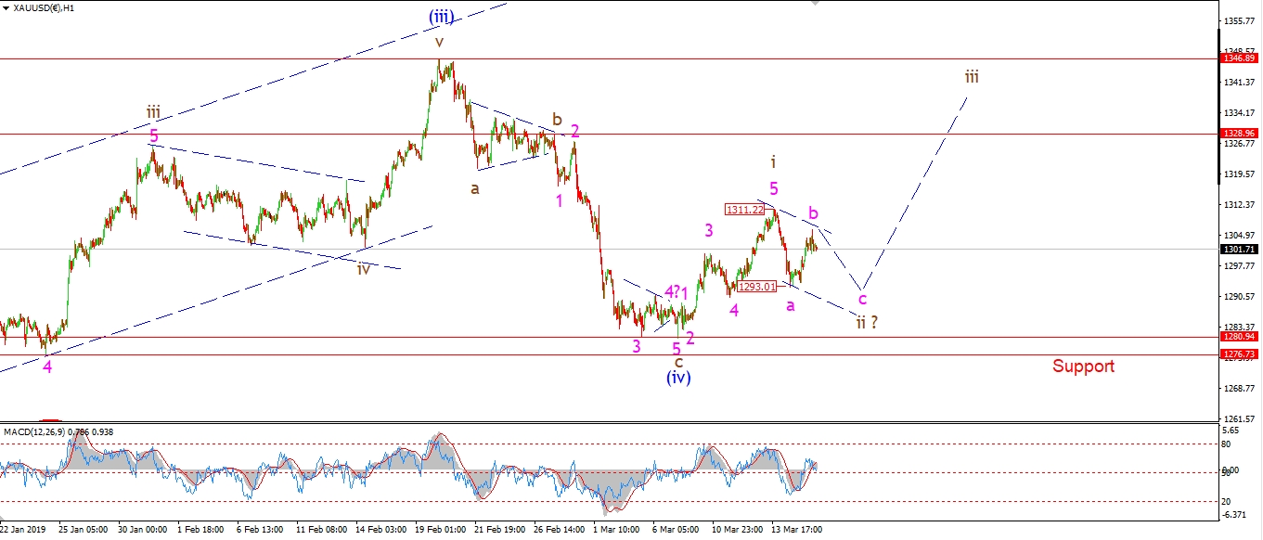
Task: Open the XAUUSD,H1 symbol dropdown arrow
Action: (x=6, y=8)
